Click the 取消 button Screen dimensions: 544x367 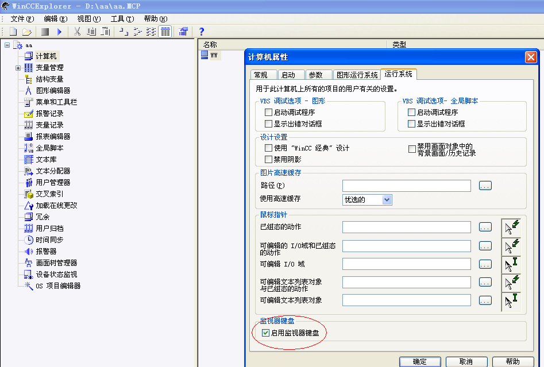(466, 361)
